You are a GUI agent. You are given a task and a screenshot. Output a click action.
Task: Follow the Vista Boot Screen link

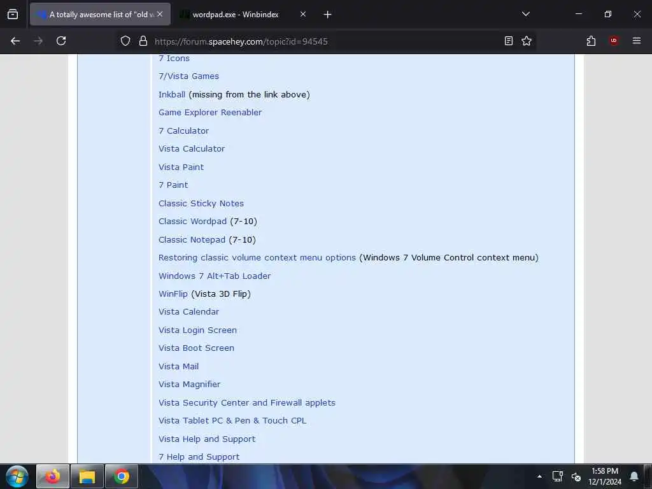[x=196, y=348]
